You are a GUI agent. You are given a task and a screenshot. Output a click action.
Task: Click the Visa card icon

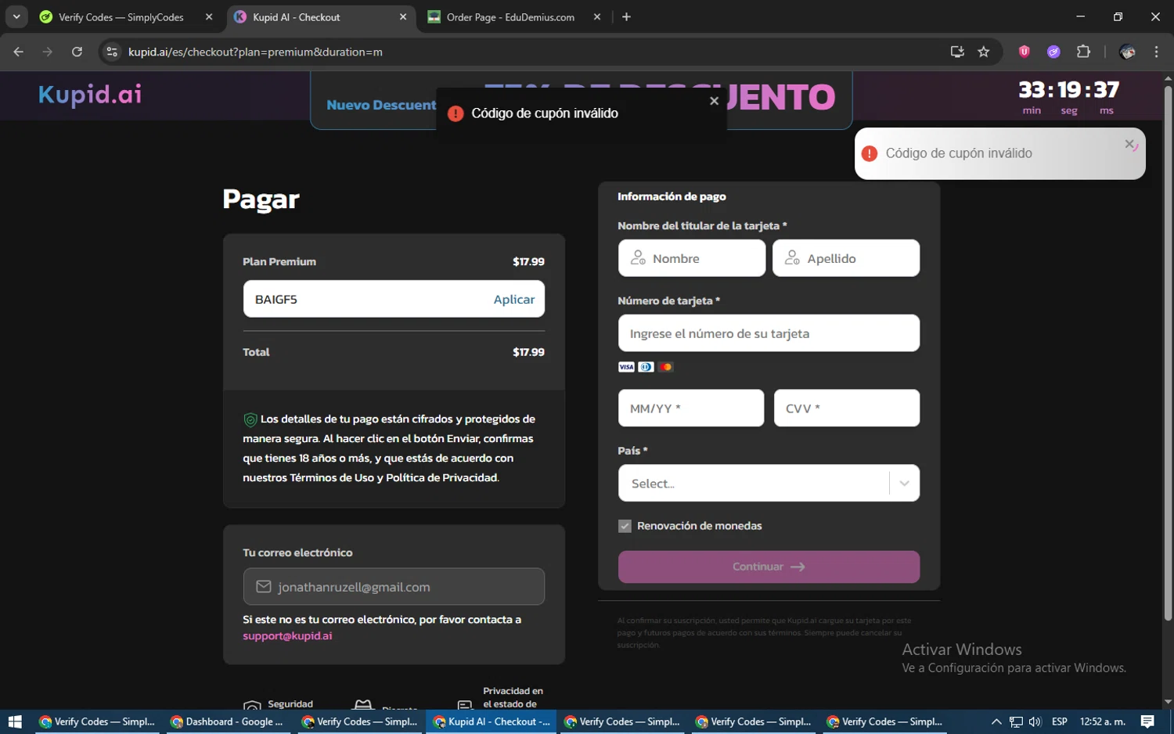point(626,367)
